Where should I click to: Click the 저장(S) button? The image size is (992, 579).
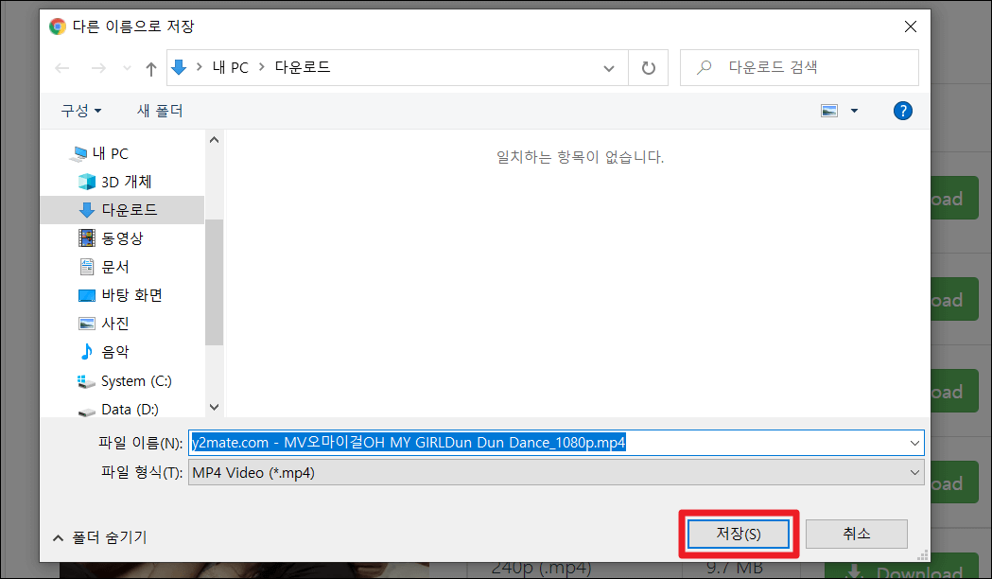[738, 534]
